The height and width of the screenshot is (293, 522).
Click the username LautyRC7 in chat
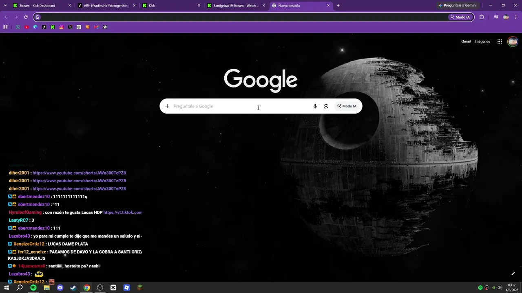click(19, 220)
